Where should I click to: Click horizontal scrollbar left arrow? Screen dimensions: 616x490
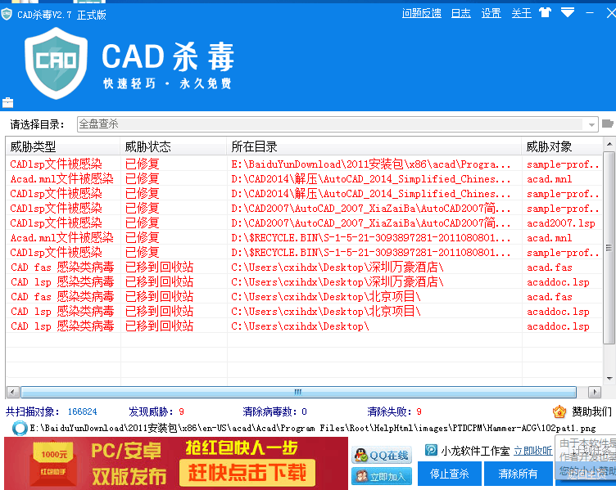tap(13, 392)
